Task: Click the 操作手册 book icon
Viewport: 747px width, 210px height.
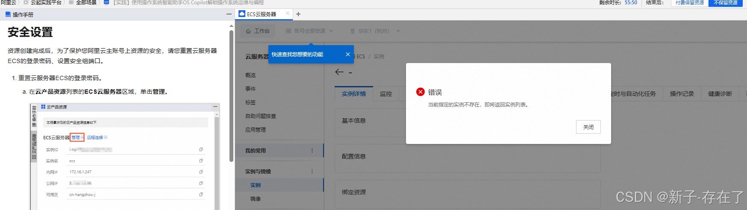Action: point(8,14)
